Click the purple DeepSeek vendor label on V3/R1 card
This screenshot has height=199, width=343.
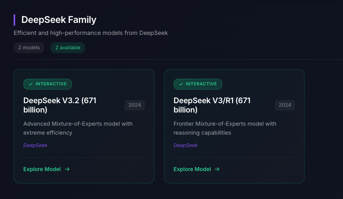186,145
